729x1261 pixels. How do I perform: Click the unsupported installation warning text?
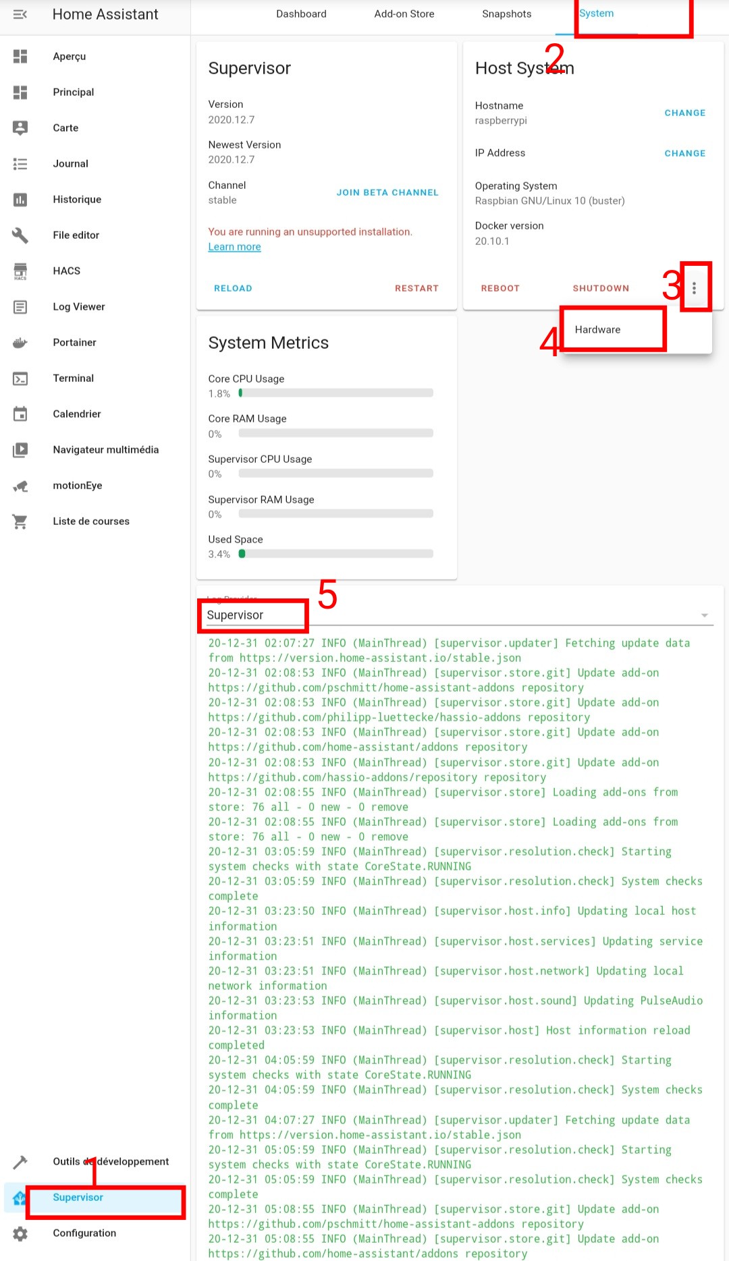pyautogui.click(x=310, y=231)
